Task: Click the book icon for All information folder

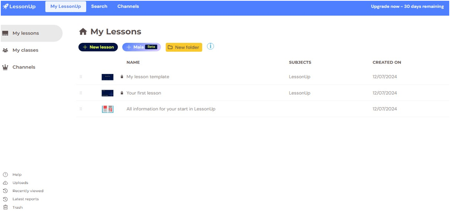Action: 108,109
